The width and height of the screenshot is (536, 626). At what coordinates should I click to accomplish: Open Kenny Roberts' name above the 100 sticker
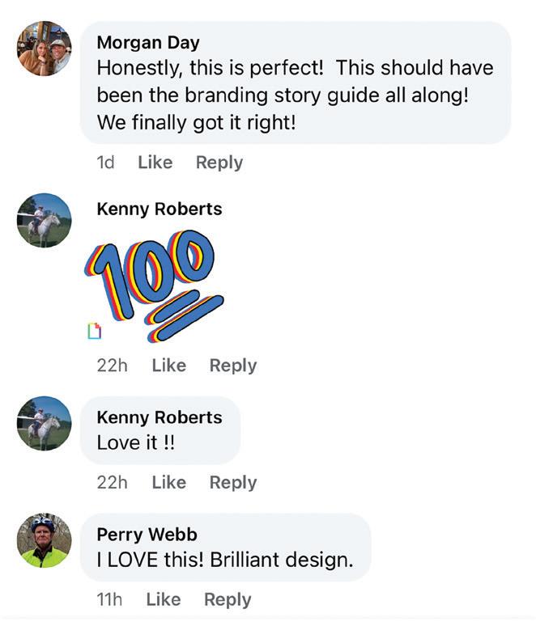click(x=159, y=209)
